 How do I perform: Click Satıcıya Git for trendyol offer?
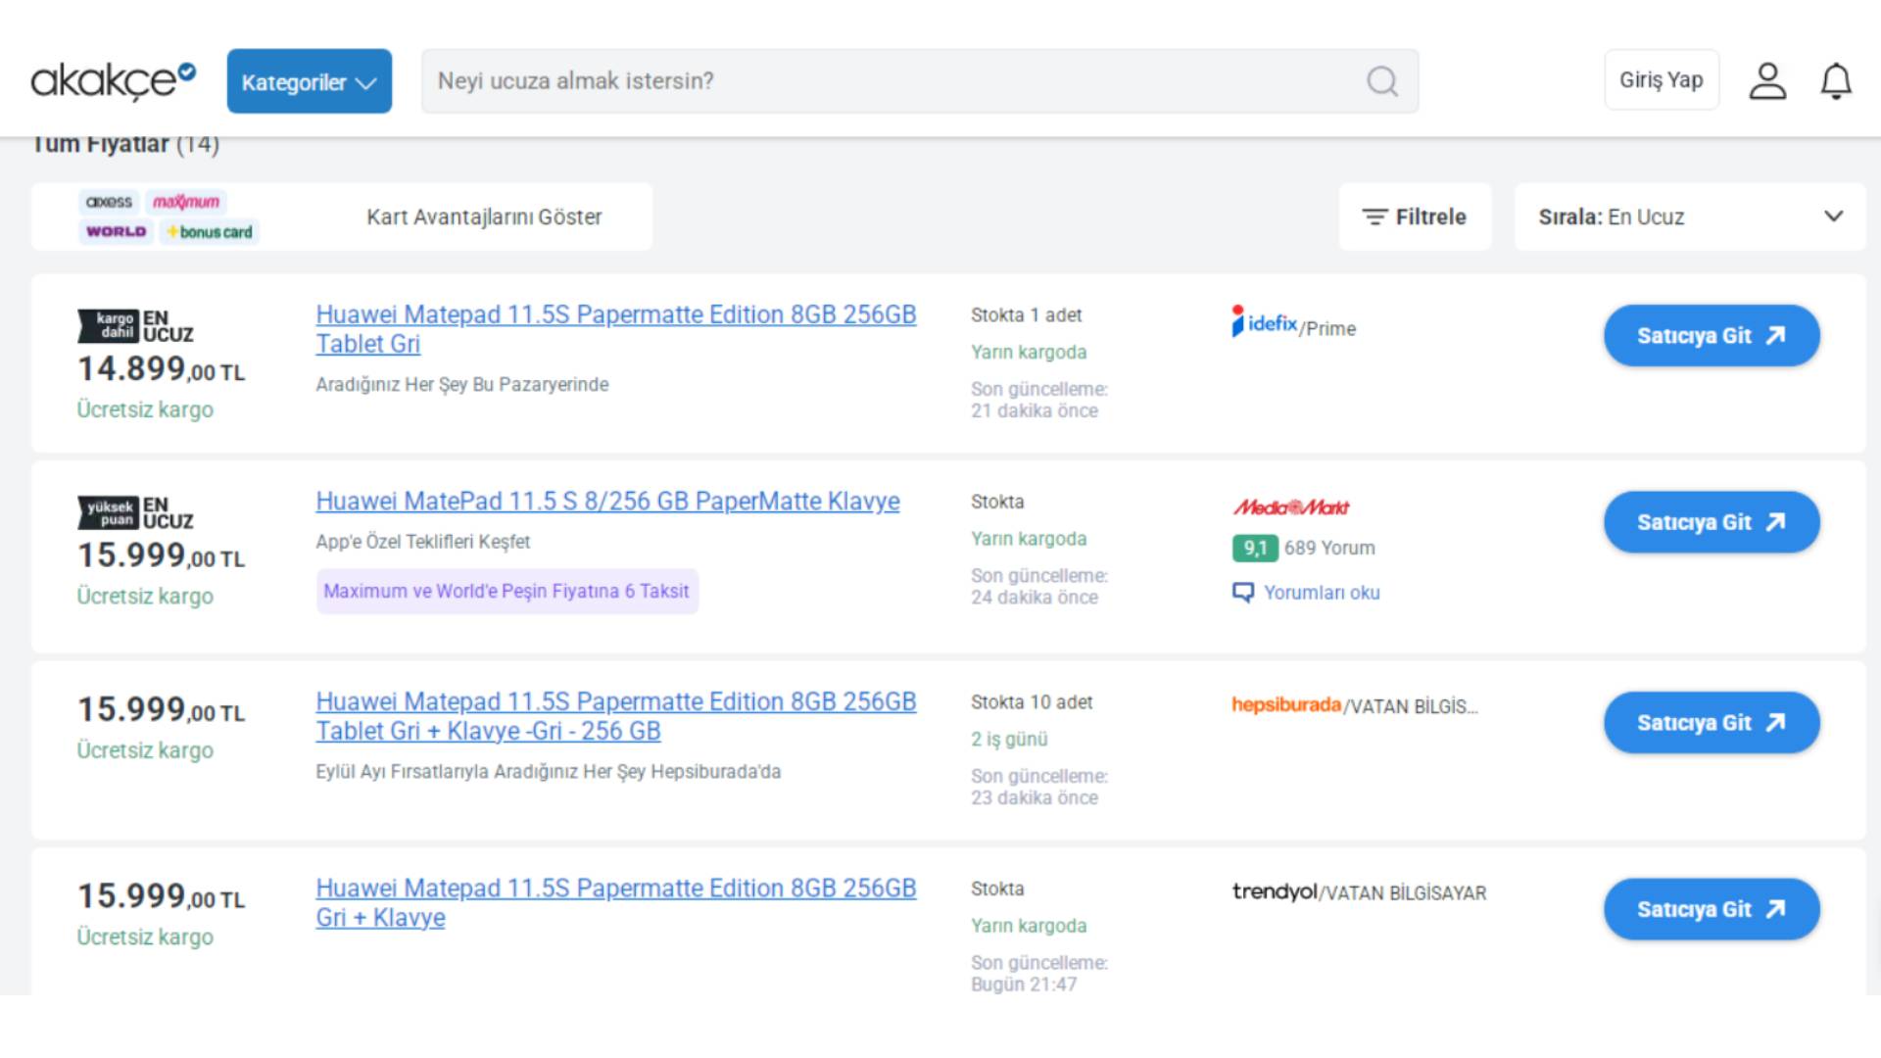point(1712,909)
